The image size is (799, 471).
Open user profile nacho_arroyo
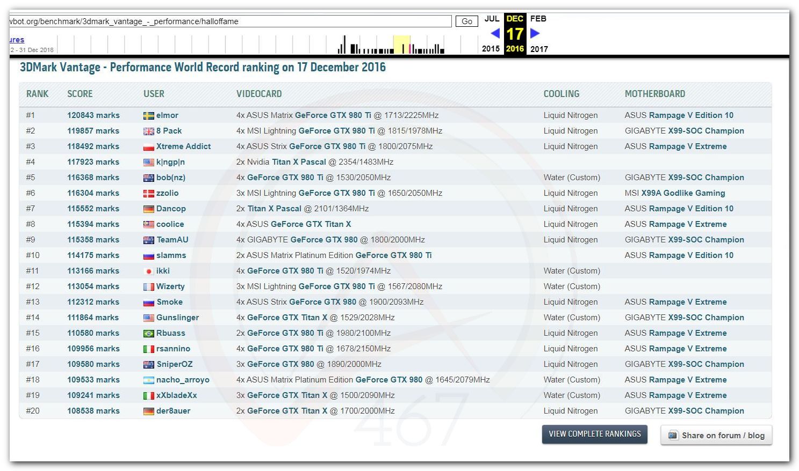[183, 380]
